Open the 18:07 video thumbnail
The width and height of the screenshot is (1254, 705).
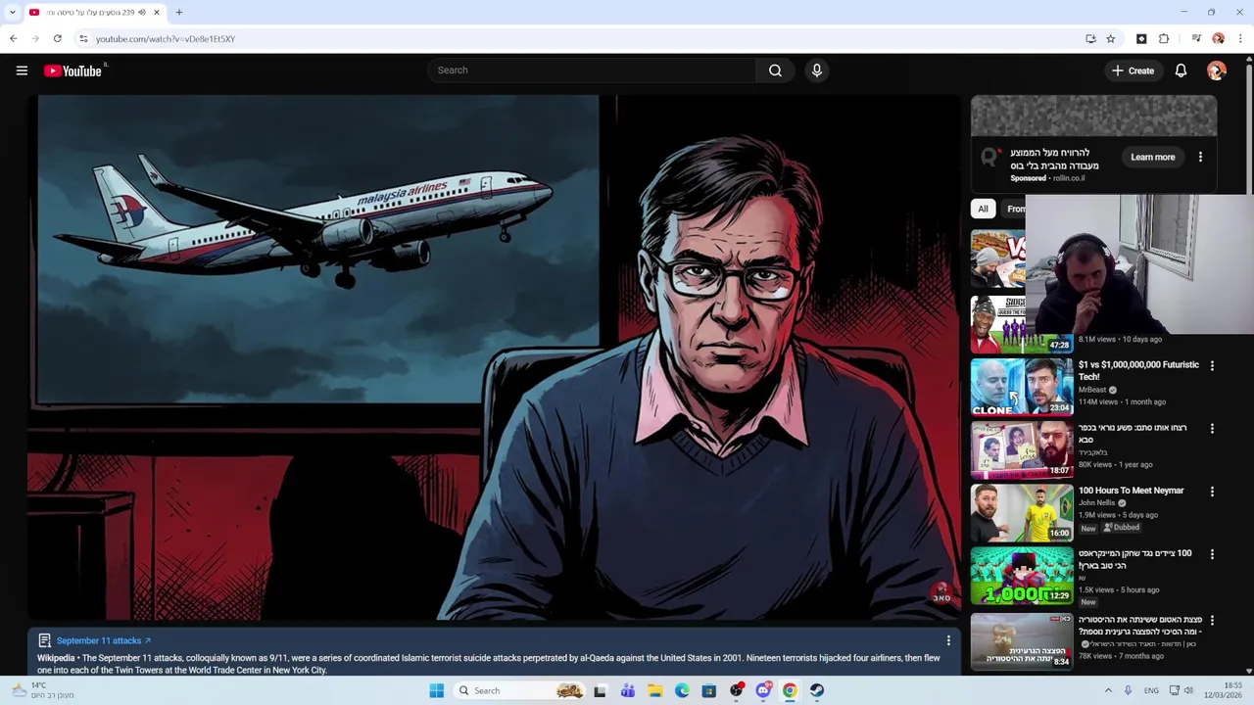click(x=1022, y=449)
